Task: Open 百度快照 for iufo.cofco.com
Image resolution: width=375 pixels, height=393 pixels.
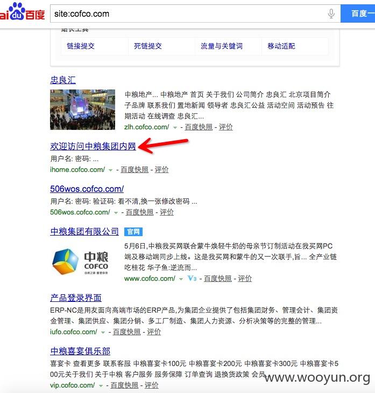Action: pos(127,332)
